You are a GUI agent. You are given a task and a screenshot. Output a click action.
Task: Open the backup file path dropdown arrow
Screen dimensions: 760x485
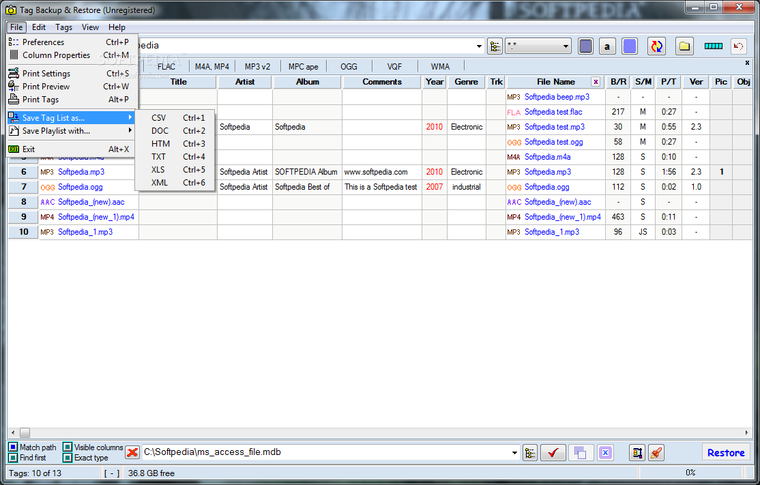click(x=514, y=452)
